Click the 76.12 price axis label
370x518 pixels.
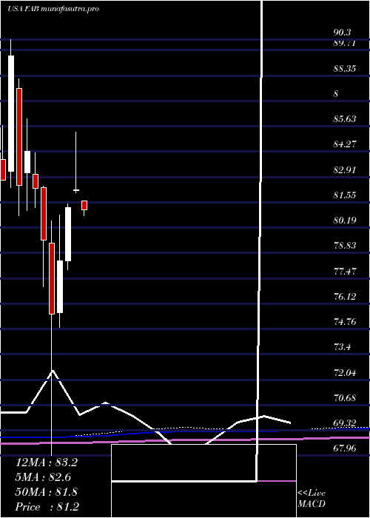point(345,297)
